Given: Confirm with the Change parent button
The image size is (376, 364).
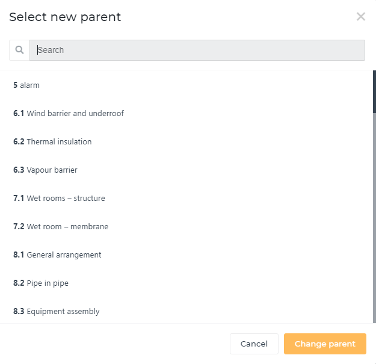Looking at the screenshot, I should click(325, 344).
